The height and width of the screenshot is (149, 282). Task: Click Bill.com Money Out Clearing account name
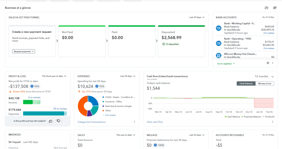coord(240,54)
